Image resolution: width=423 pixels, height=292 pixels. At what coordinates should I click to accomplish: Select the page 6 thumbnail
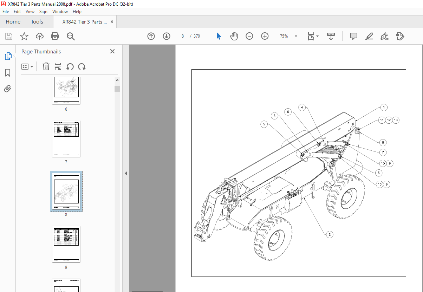[x=66, y=90]
